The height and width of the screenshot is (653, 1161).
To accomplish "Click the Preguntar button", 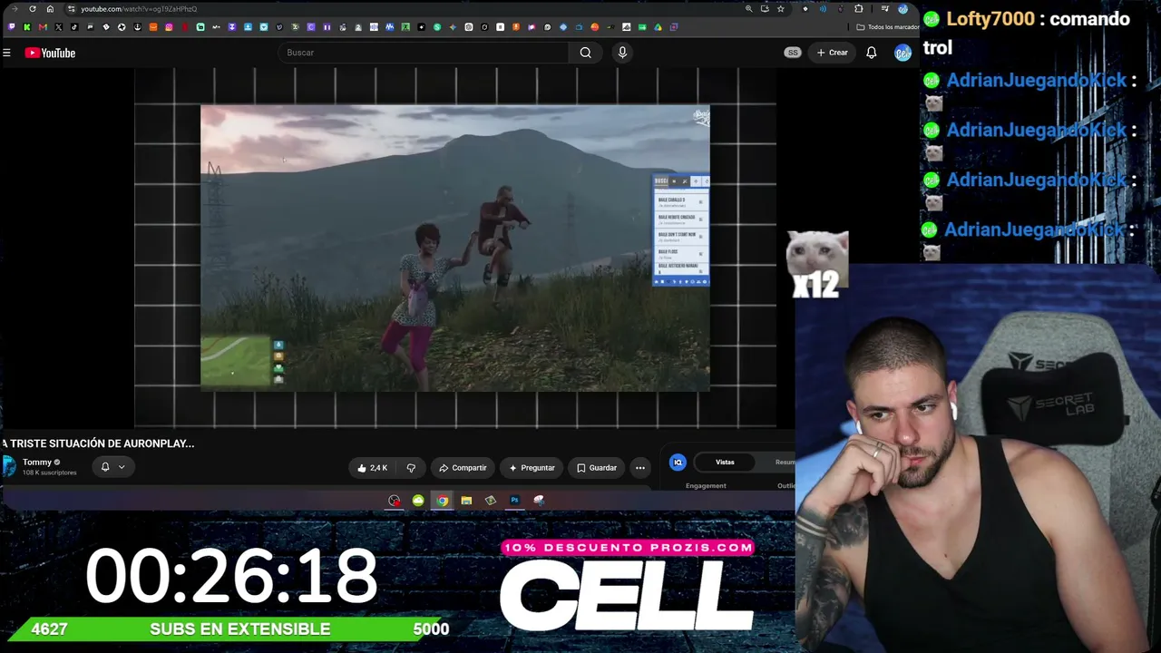I will [x=532, y=468].
